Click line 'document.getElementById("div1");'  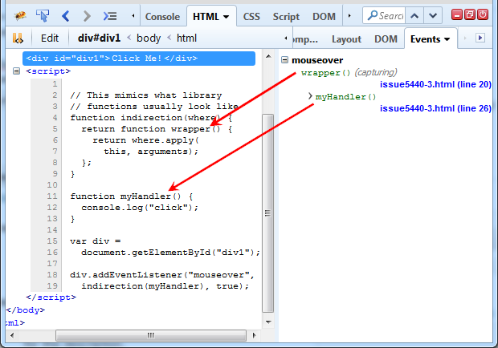coord(170,253)
